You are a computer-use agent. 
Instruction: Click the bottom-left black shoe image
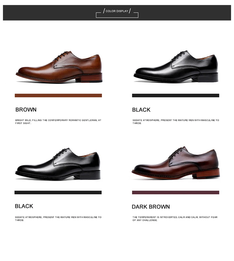click(58, 164)
